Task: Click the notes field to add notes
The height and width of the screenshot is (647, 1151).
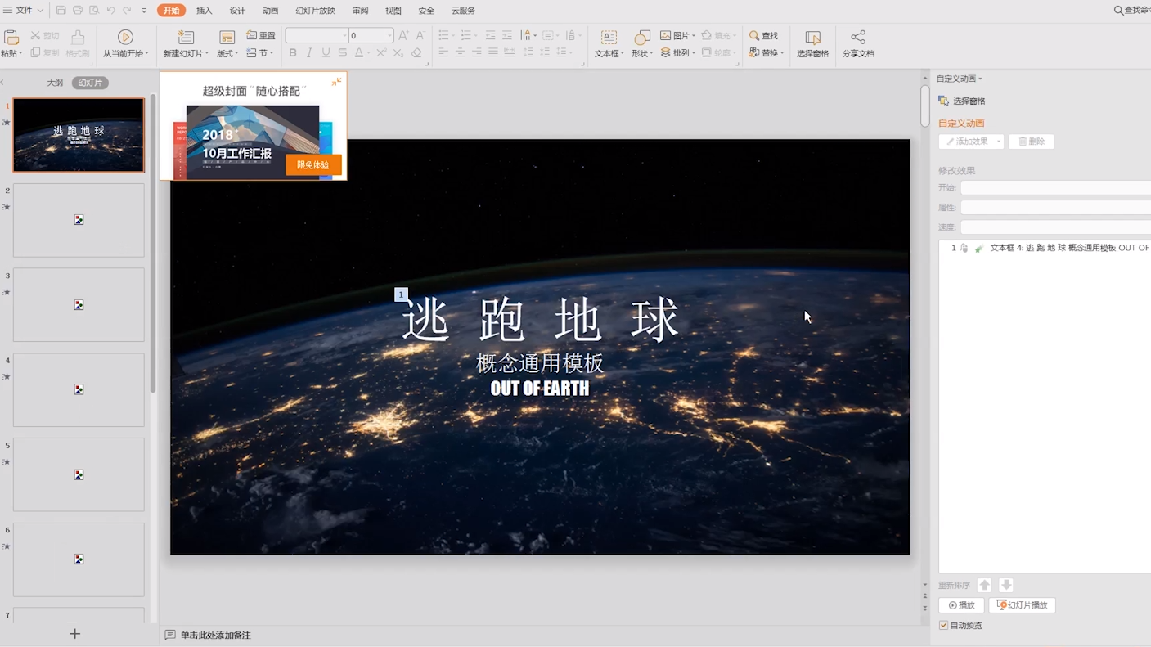Action: [x=215, y=635]
